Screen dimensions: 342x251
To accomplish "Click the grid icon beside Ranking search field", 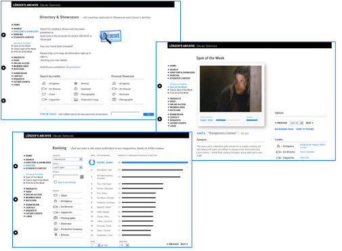I will coord(82,177).
